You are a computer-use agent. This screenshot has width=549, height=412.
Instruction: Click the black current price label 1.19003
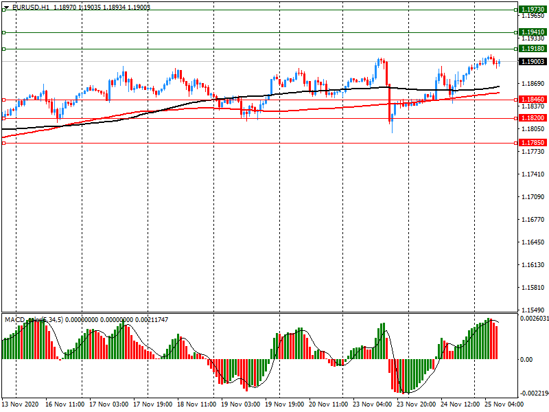click(533, 62)
